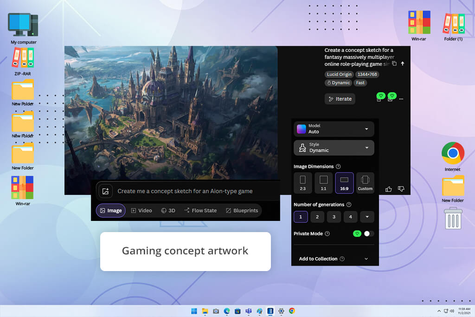475x317 pixels.
Task: Click the second green premium badge next to Iterate
Action: pyautogui.click(x=392, y=96)
